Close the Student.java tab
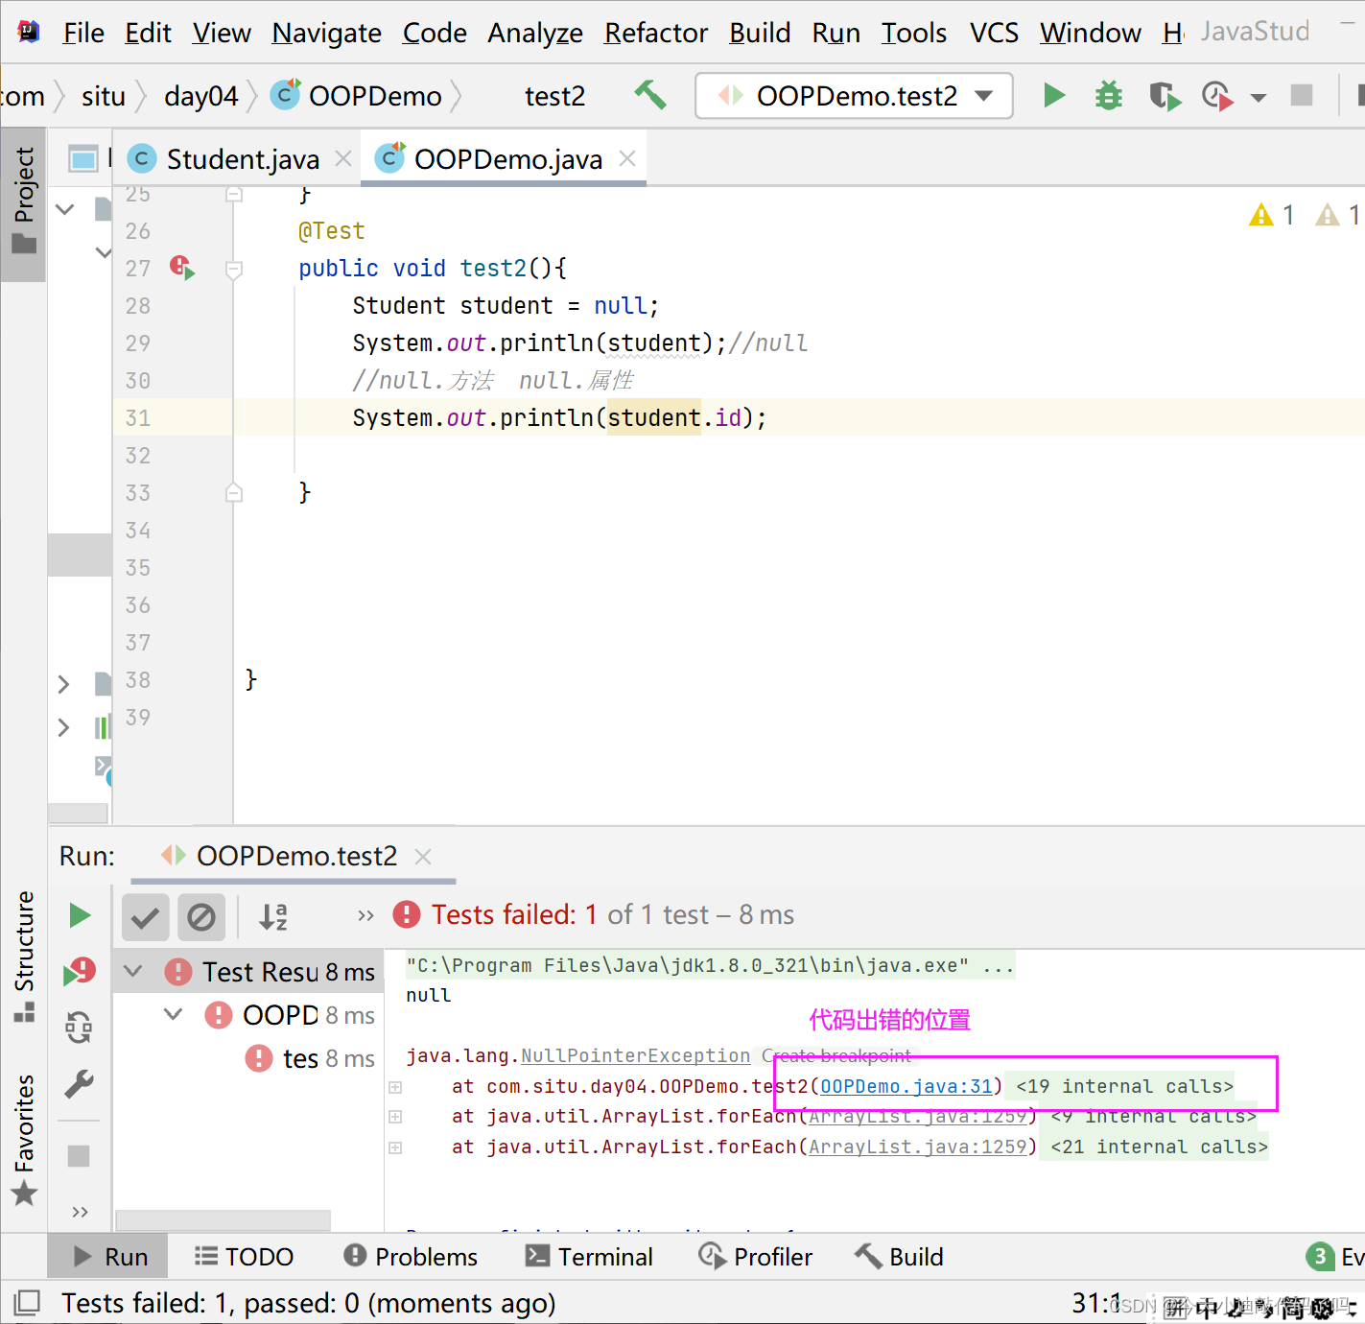This screenshot has height=1324, width=1365. [342, 158]
